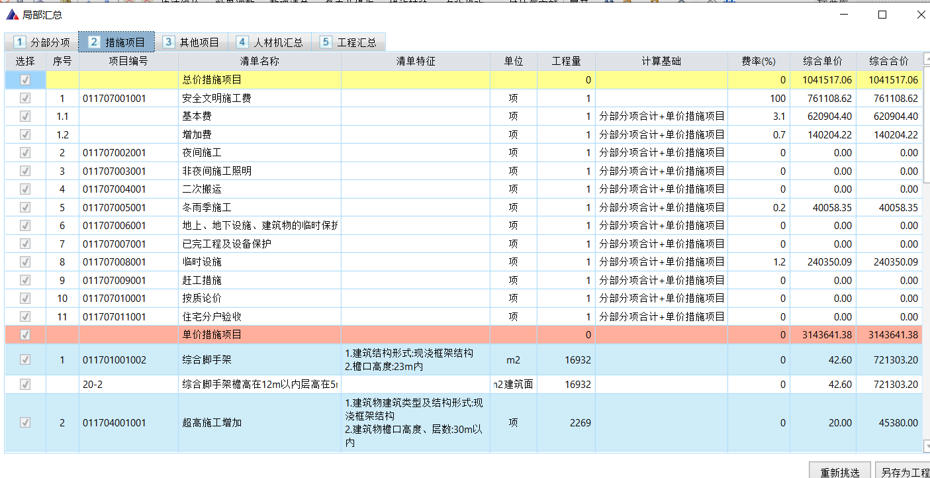Toggle checkbox for 综合脚手架 011701001002 row
This screenshot has height=478, width=930.
click(25, 360)
